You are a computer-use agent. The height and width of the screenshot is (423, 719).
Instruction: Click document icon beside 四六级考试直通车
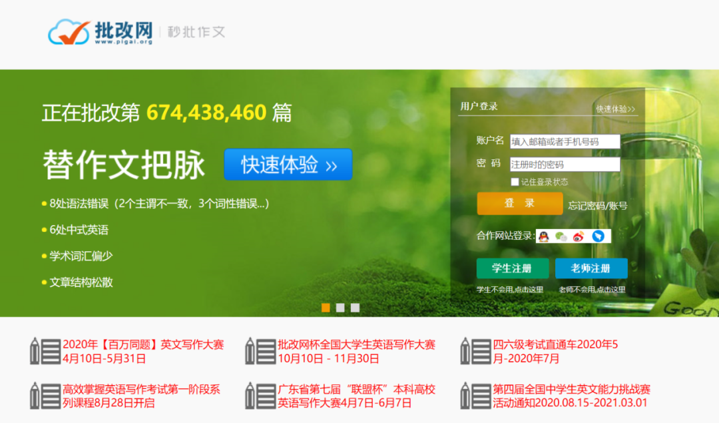(x=475, y=351)
